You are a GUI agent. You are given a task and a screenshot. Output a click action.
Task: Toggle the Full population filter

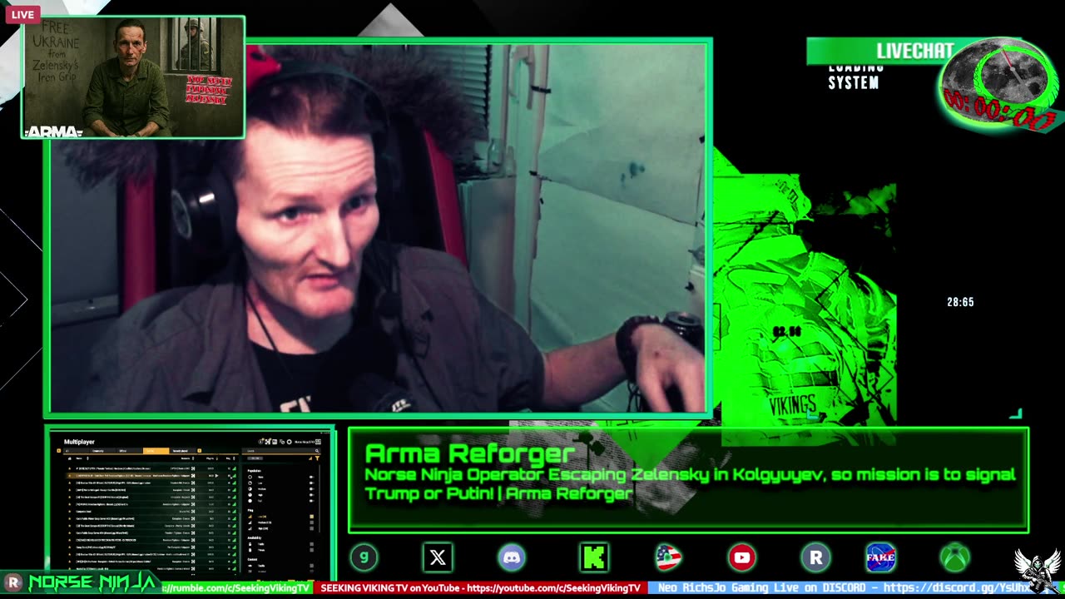pyautogui.click(x=312, y=501)
